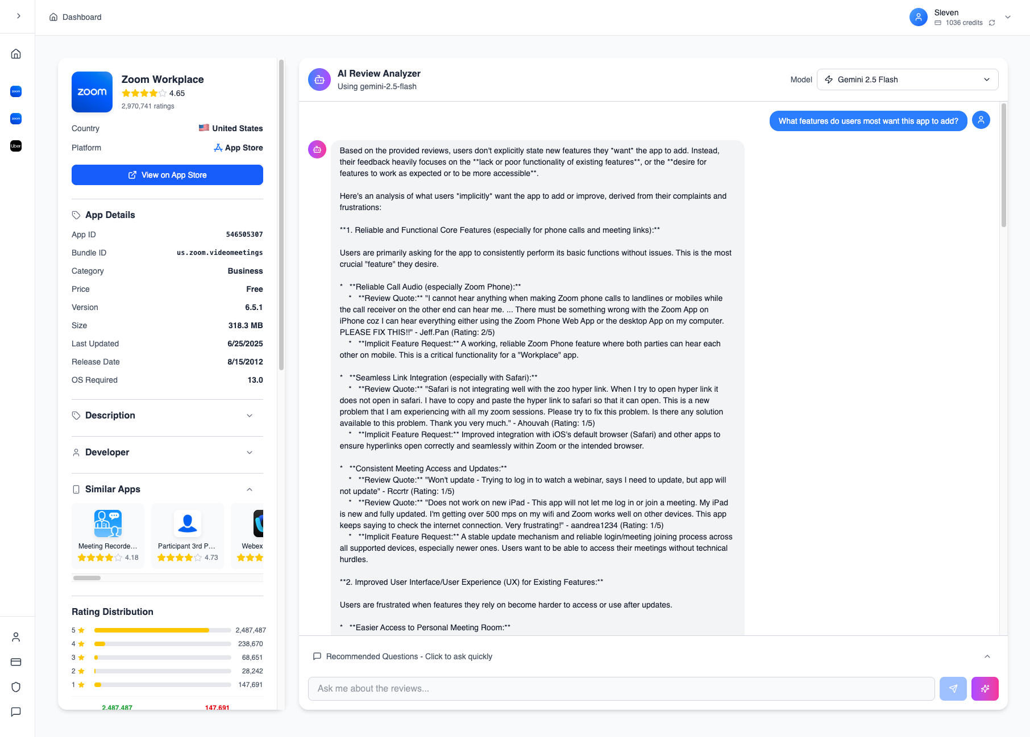Screen dimensions: 1030x737
Task: Click the Last Updated date 6/25/2025
Action: pos(245,344)
